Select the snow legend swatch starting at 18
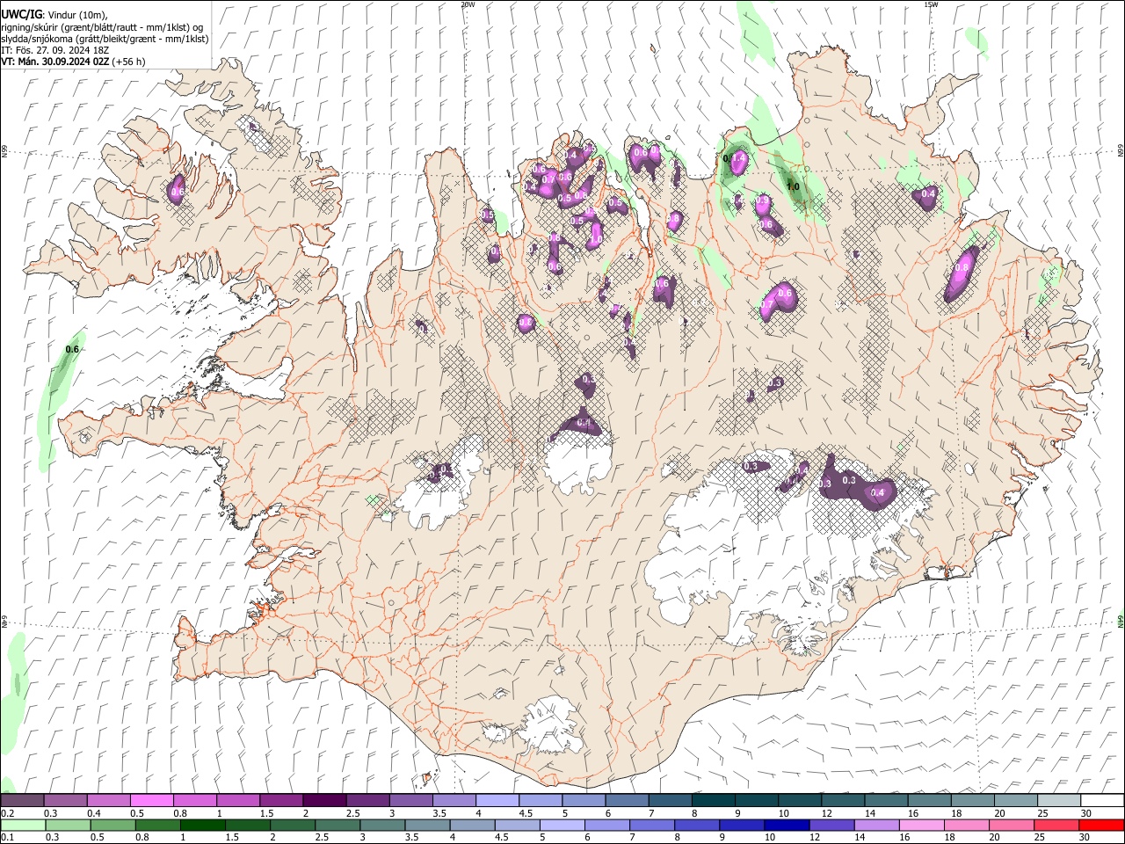 click(971, 800)
